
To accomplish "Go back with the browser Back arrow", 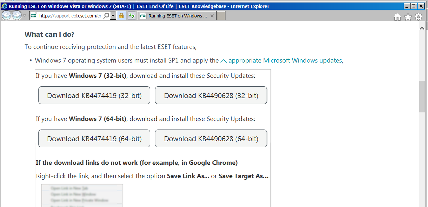I will pos(7,15).
